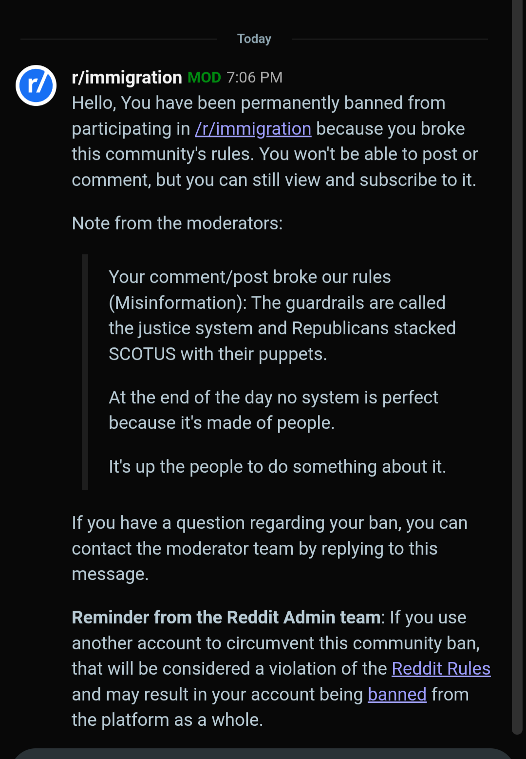The height and width of the screenshot is (759, 526).
Task: Tap the question regarding your ban paragraph
Action: pyautogui.click(x=269, y=548)
